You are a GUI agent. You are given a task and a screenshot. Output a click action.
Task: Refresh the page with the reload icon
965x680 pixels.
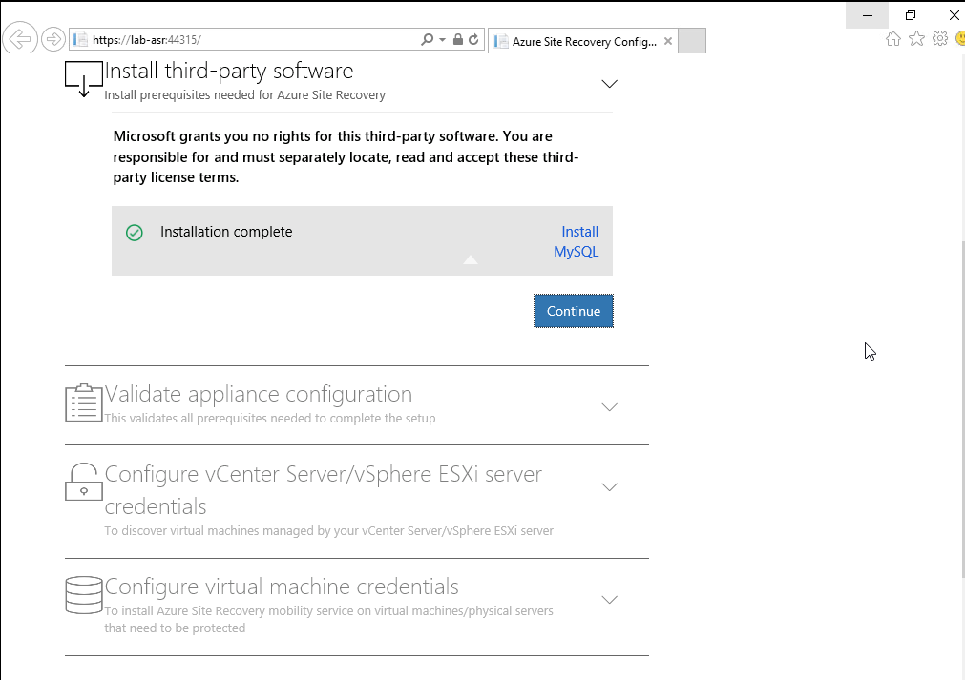473,39
